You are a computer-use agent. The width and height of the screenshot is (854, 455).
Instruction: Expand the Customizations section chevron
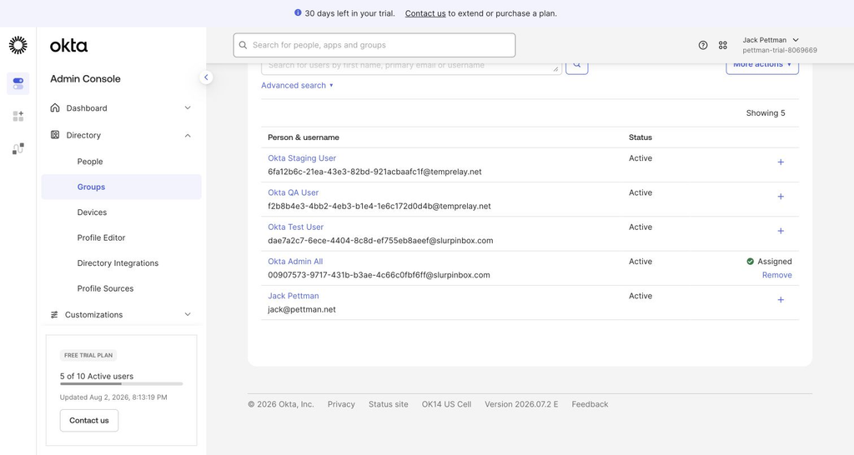click(x=188, y=314)
